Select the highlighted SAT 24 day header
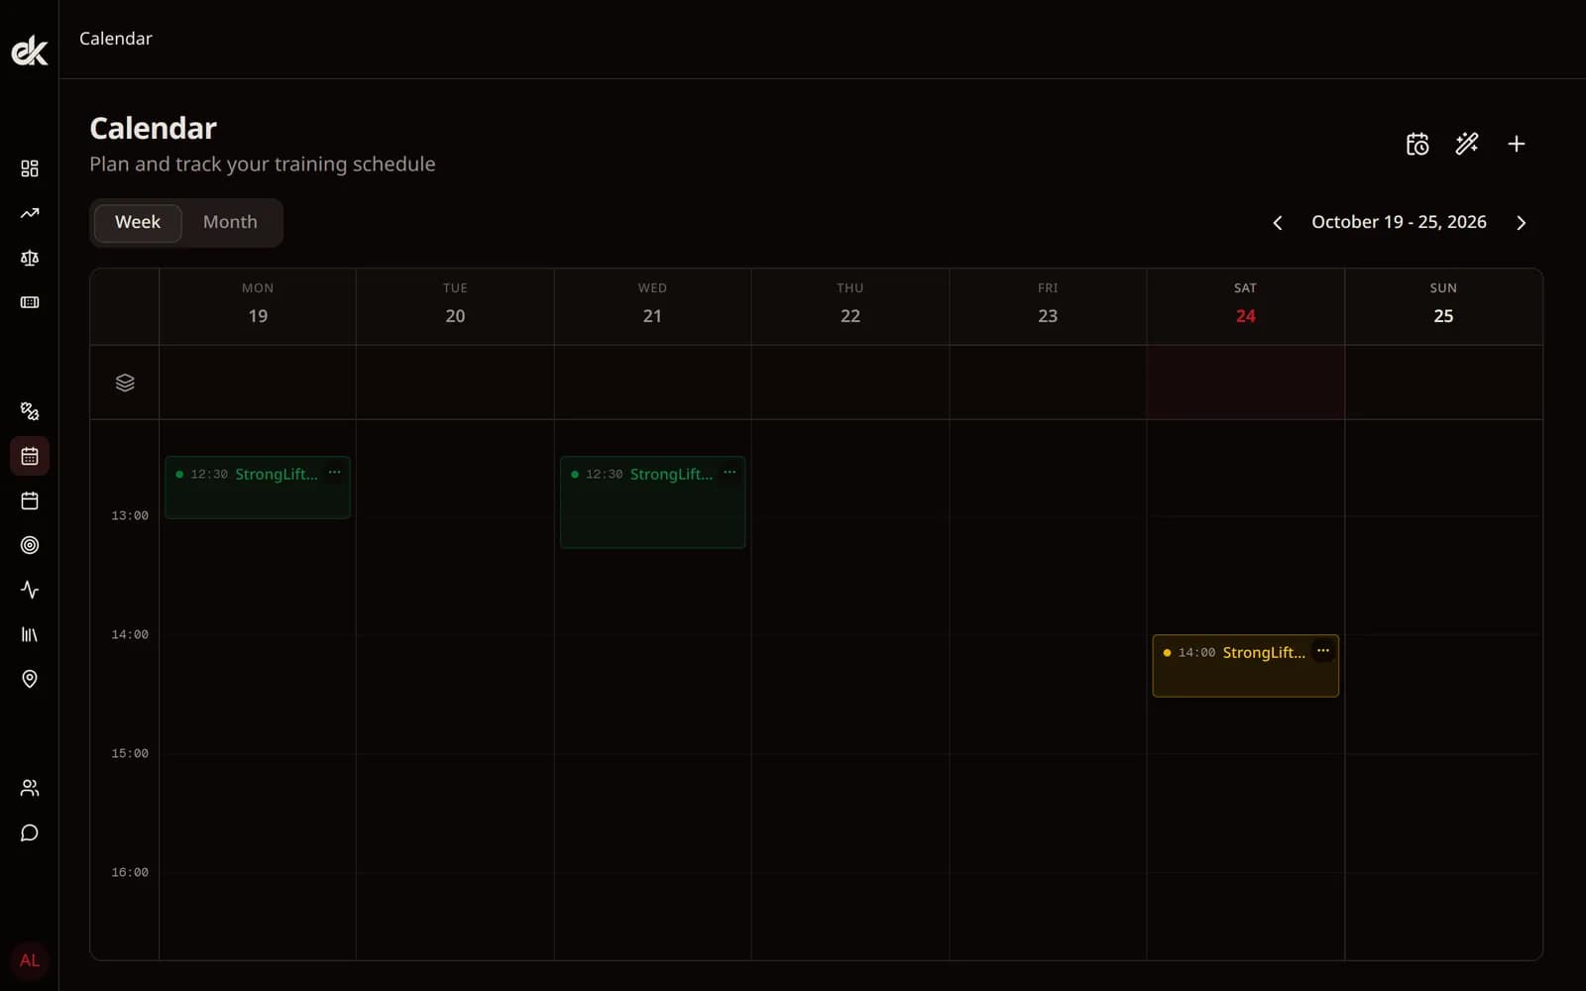This screenshot has width=1586, height=991. [1246, 305]
